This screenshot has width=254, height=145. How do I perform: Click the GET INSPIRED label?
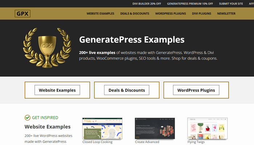45,118
